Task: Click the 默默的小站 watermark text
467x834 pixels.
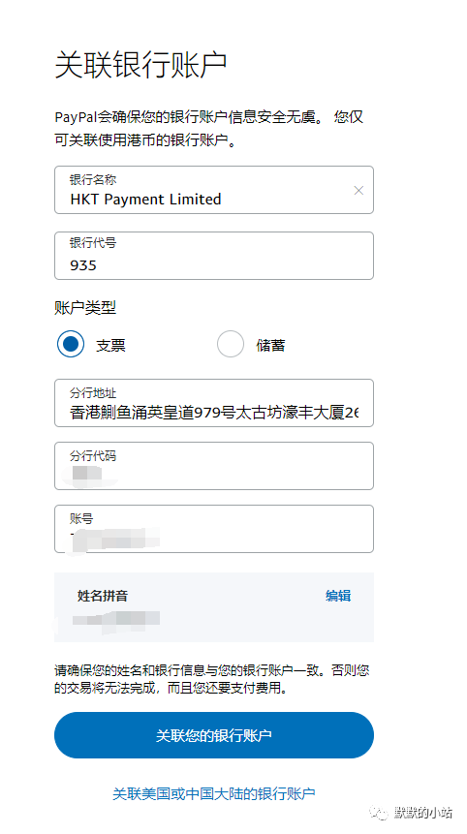Action: coord(423,813)
